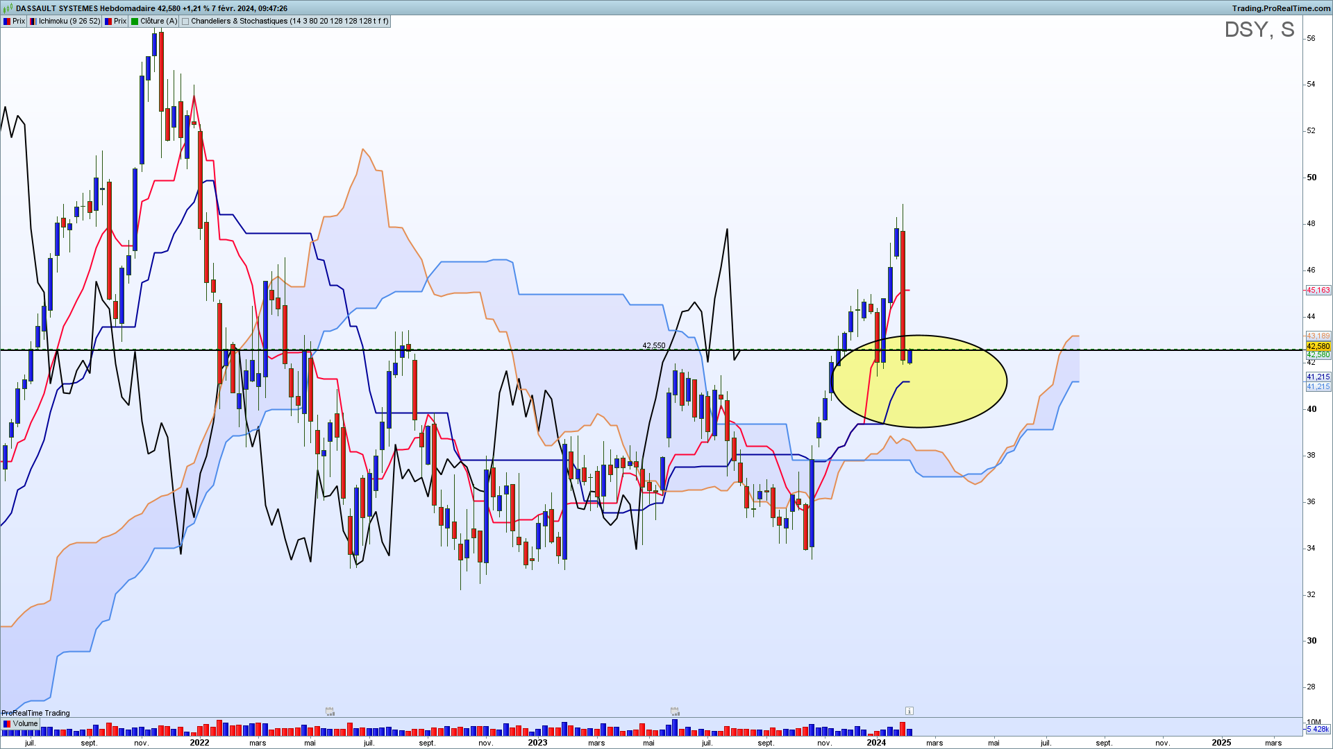This screenshot has width=1333, height=749.
Task: Select the orange 43,189 price label
Action: click(x=1318, y=336)
